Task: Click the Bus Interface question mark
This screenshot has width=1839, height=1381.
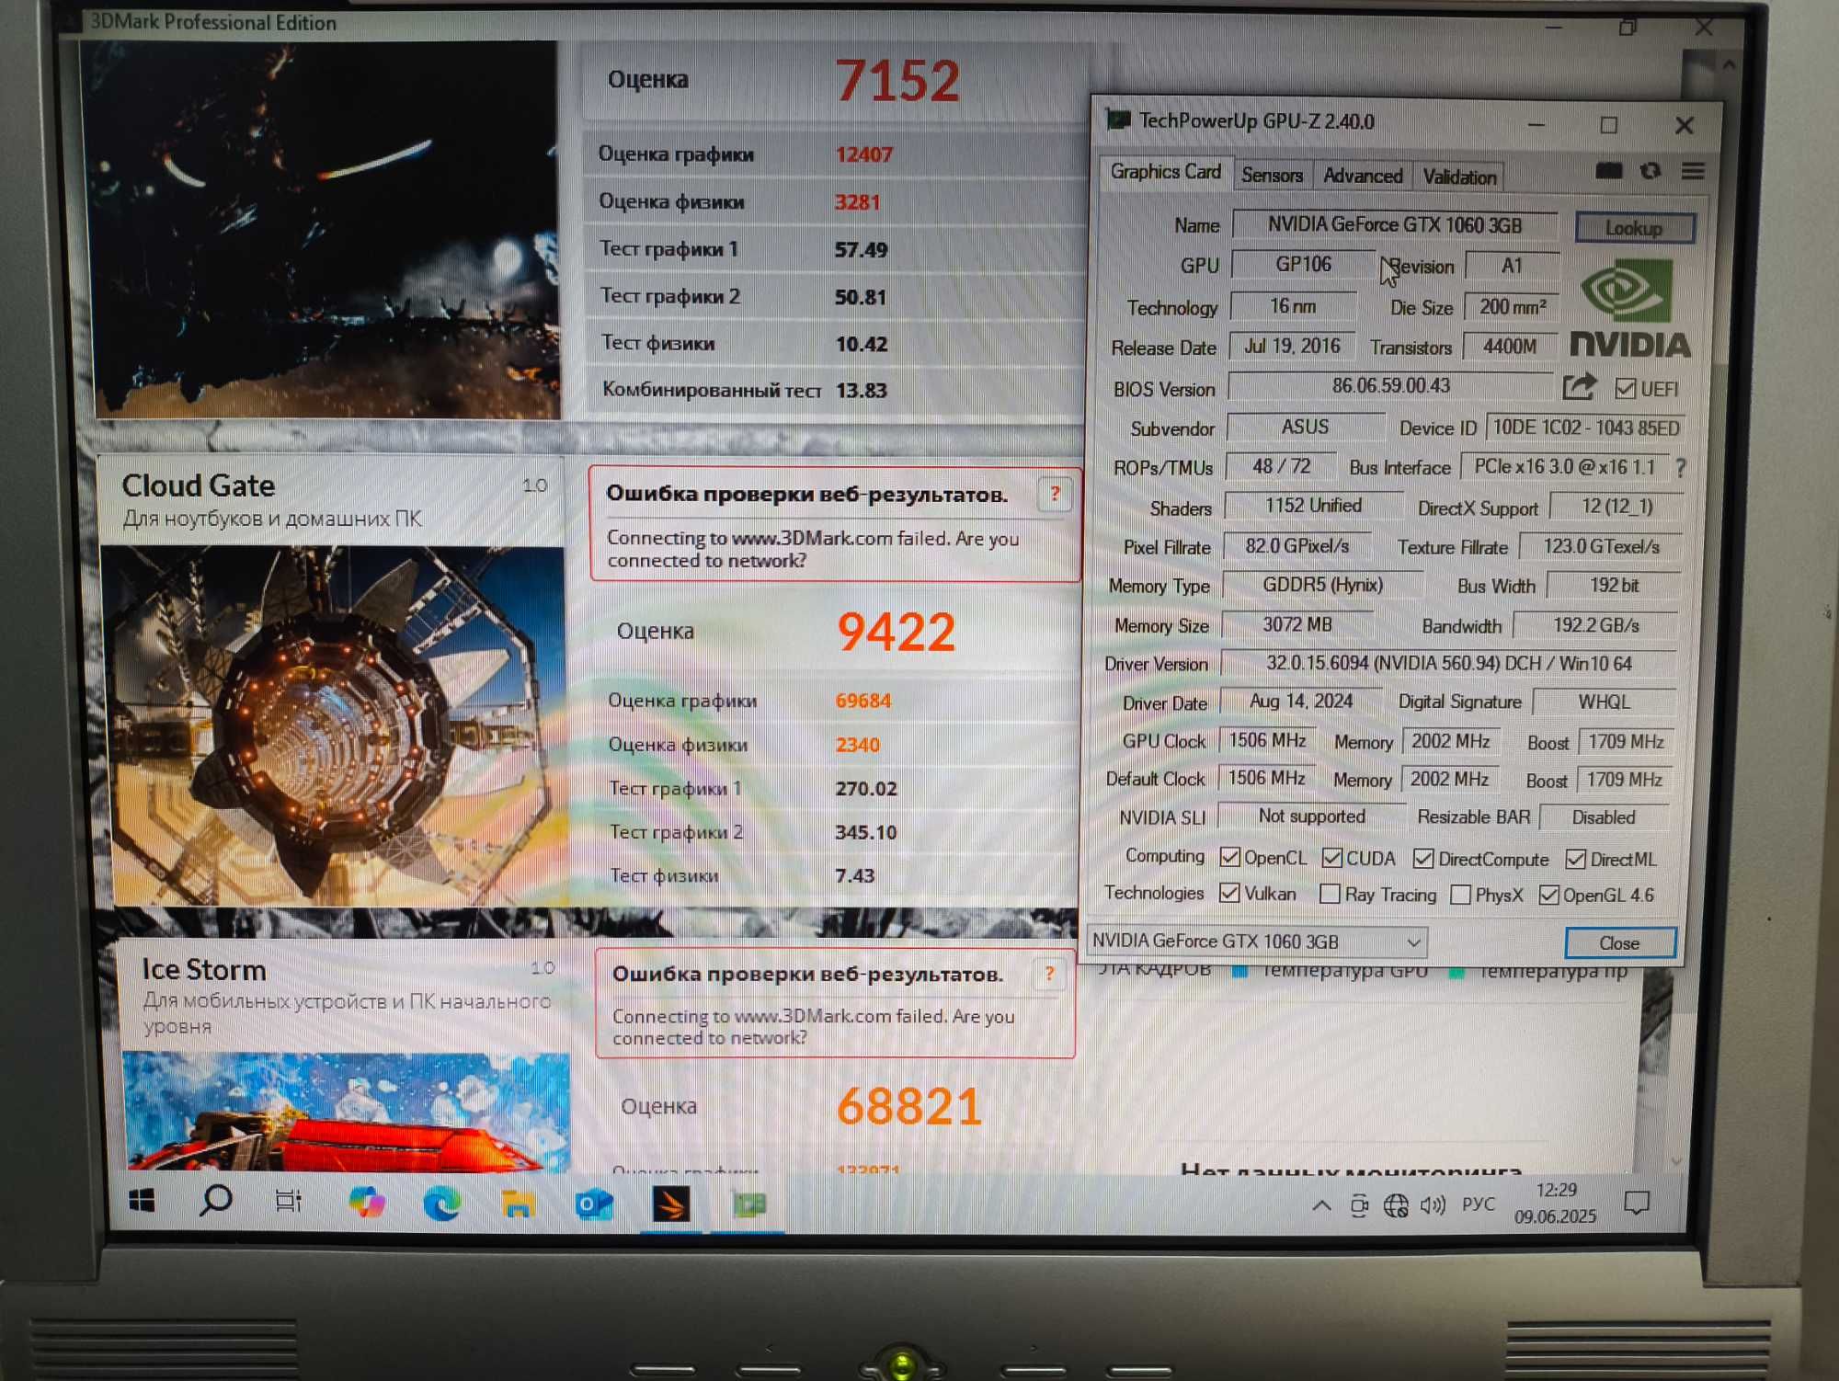Action: click(1681, 468)
